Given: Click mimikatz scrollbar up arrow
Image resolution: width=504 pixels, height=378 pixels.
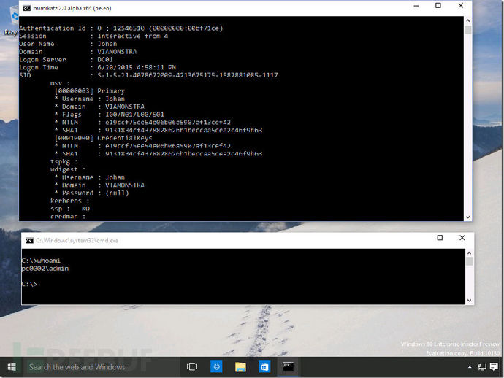Looking at the screenshot, I should pos(468,20).
